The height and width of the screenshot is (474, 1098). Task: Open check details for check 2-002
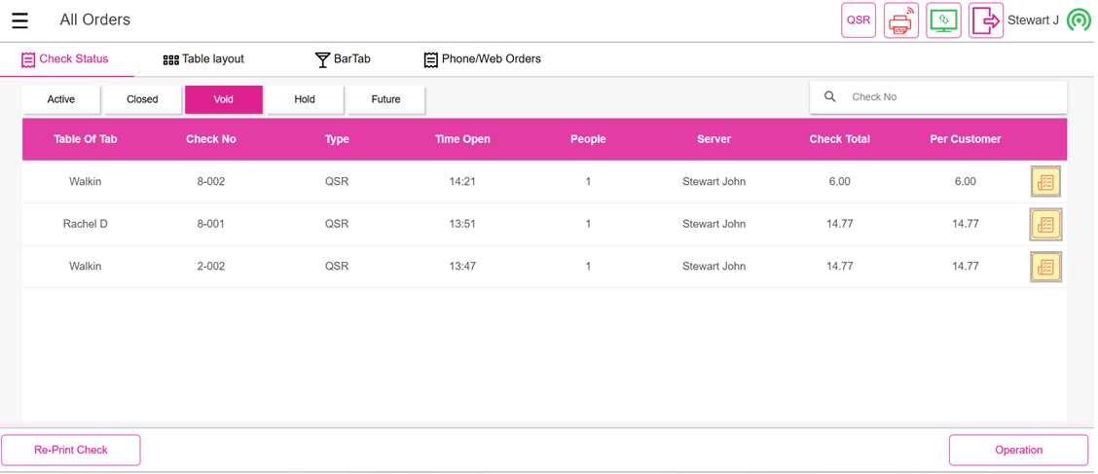coord(1045,267)
